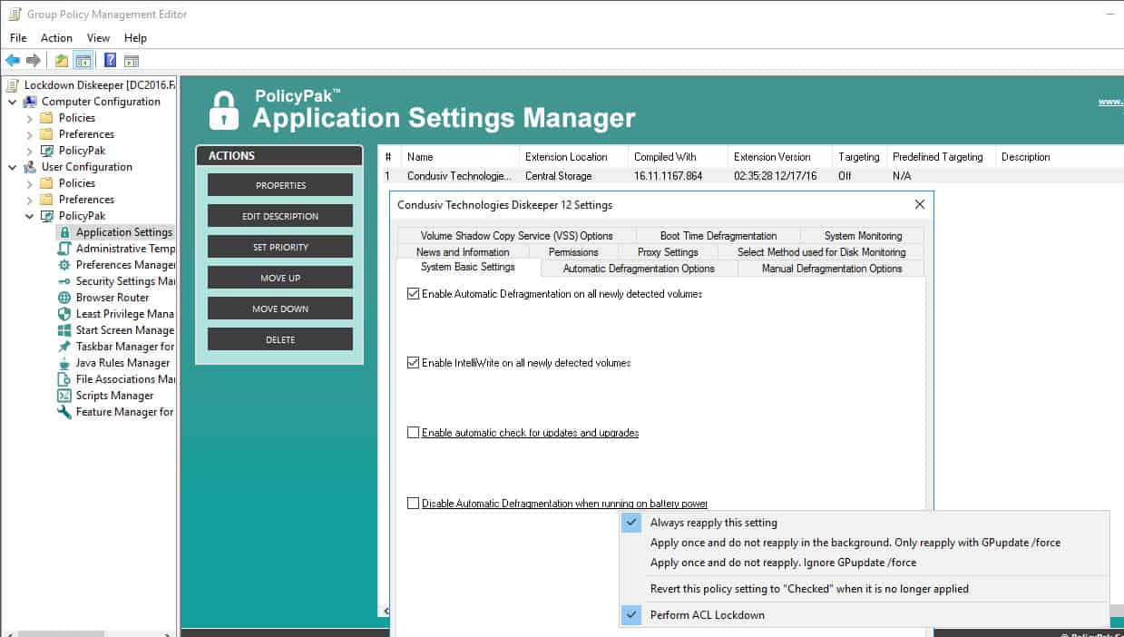This screenshot has height=637, width=1124.
Task: Switch to Automatic Defragmentation Options tab
Action: click(x=639, y=269)
